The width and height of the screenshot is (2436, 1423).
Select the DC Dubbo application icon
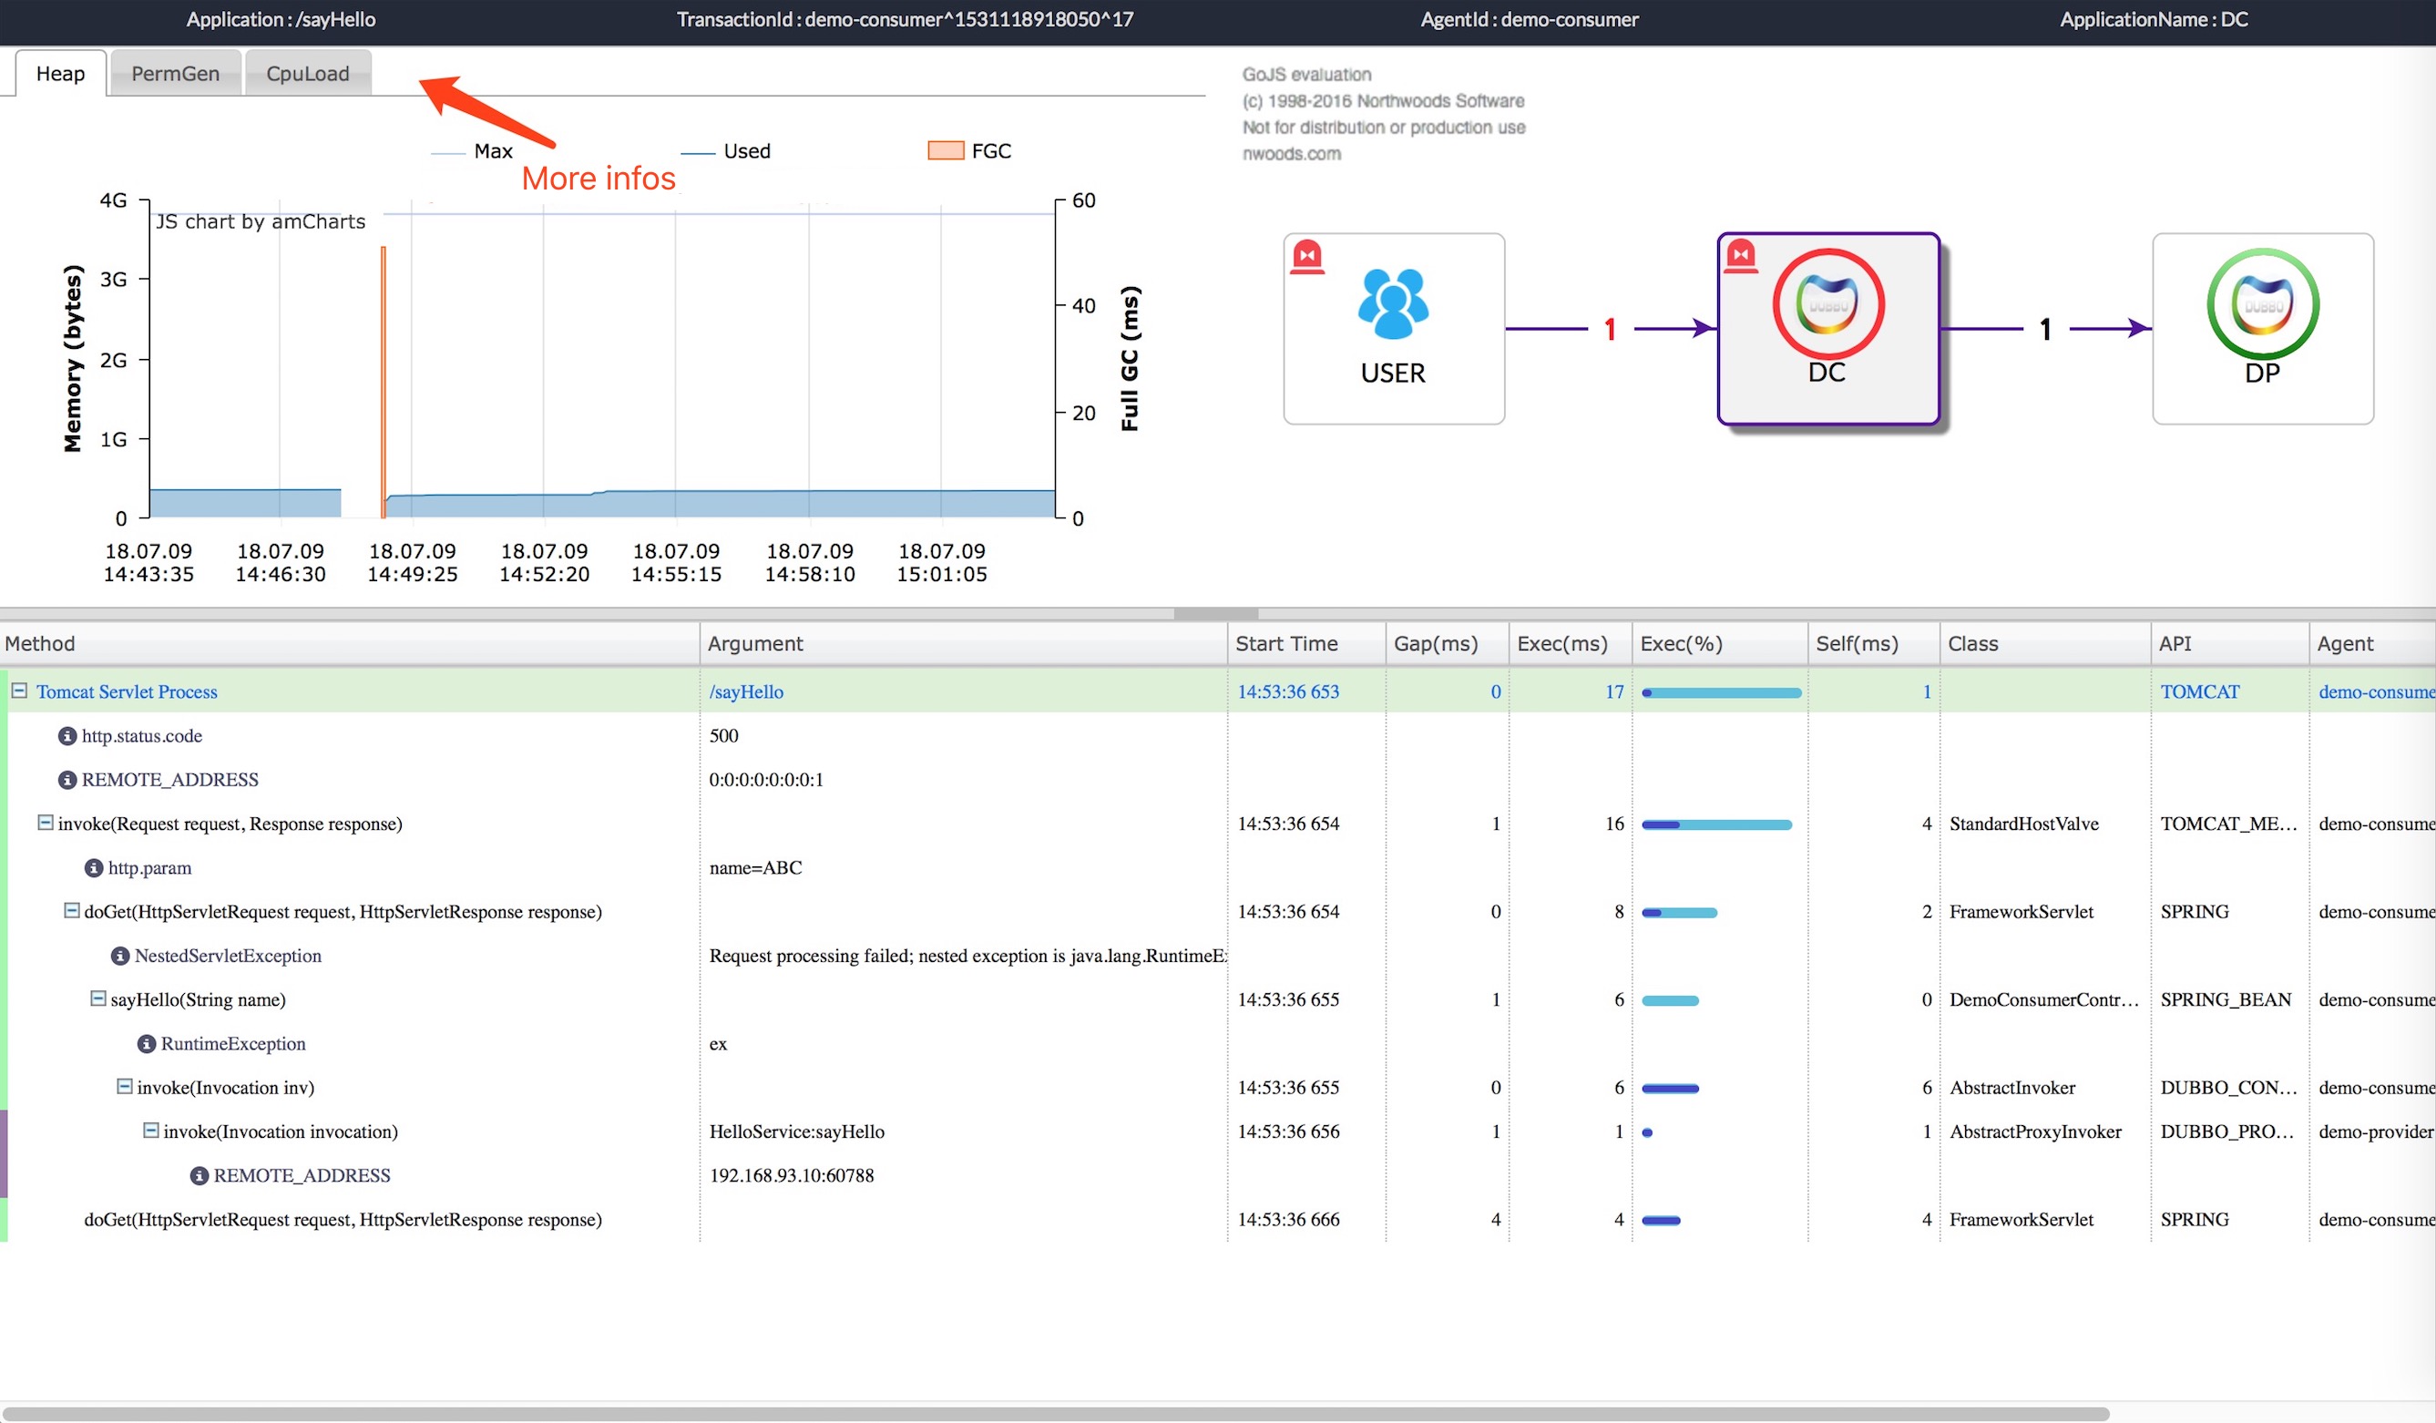coord(1827,303)
